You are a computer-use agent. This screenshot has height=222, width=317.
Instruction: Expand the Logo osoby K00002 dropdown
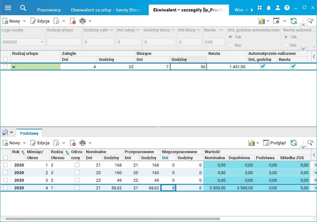click(x=42, y=42)
